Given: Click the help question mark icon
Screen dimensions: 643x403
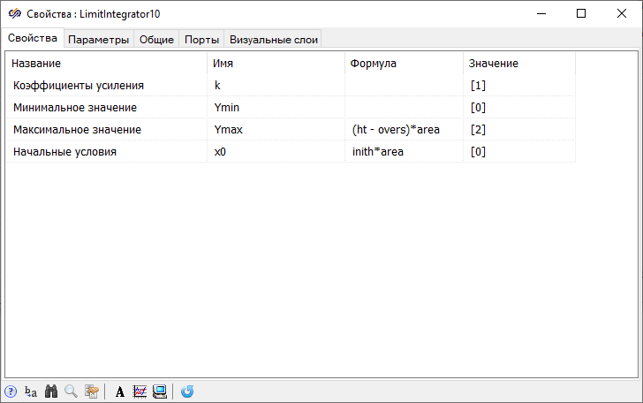Looking at the screenshot, I should [x=11, y=392].
